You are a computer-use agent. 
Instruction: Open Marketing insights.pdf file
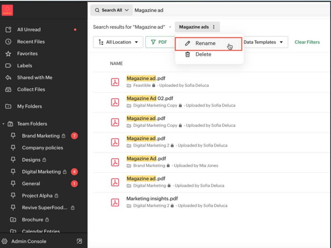click(x=152, y=199)
